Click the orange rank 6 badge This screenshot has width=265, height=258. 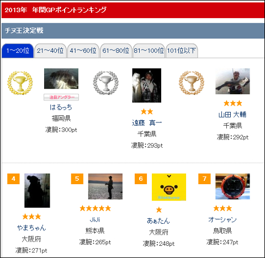point(141,179)
